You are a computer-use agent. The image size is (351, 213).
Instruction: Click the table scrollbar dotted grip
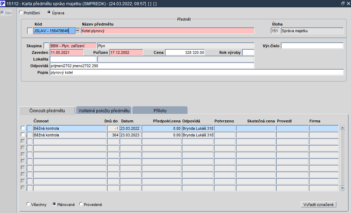pyautogui.click(x=342, y=157)
